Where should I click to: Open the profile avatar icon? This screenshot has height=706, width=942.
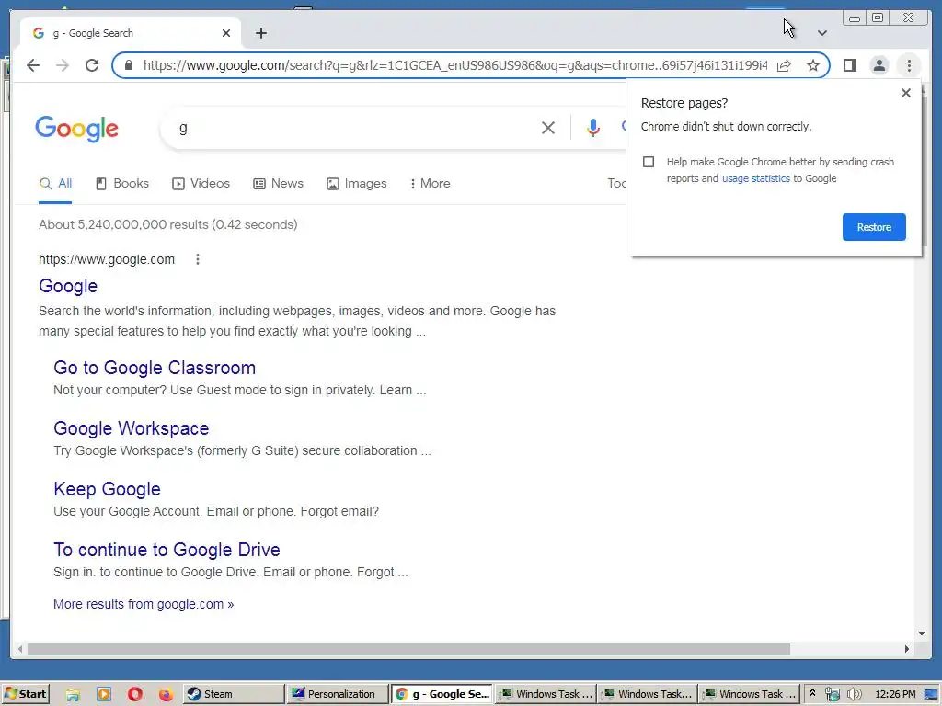879,65
